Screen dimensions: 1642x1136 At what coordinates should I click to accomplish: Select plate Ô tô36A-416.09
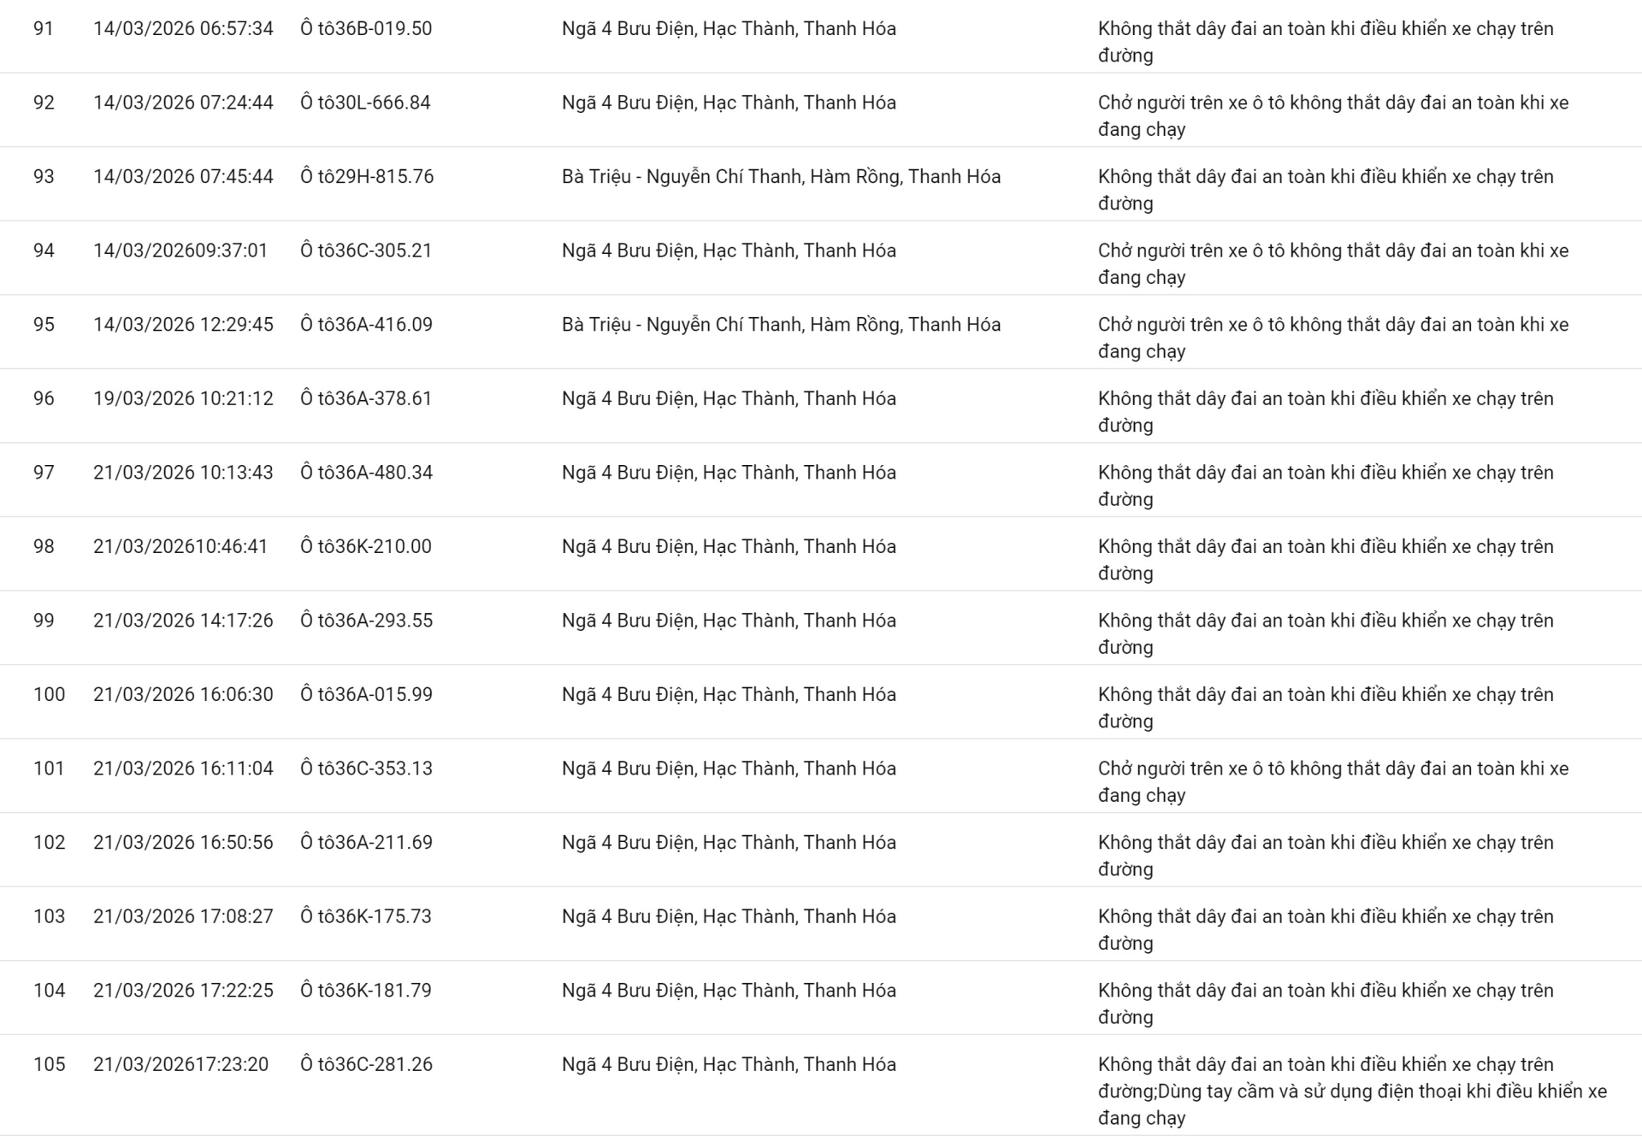(x=366, y=325)
